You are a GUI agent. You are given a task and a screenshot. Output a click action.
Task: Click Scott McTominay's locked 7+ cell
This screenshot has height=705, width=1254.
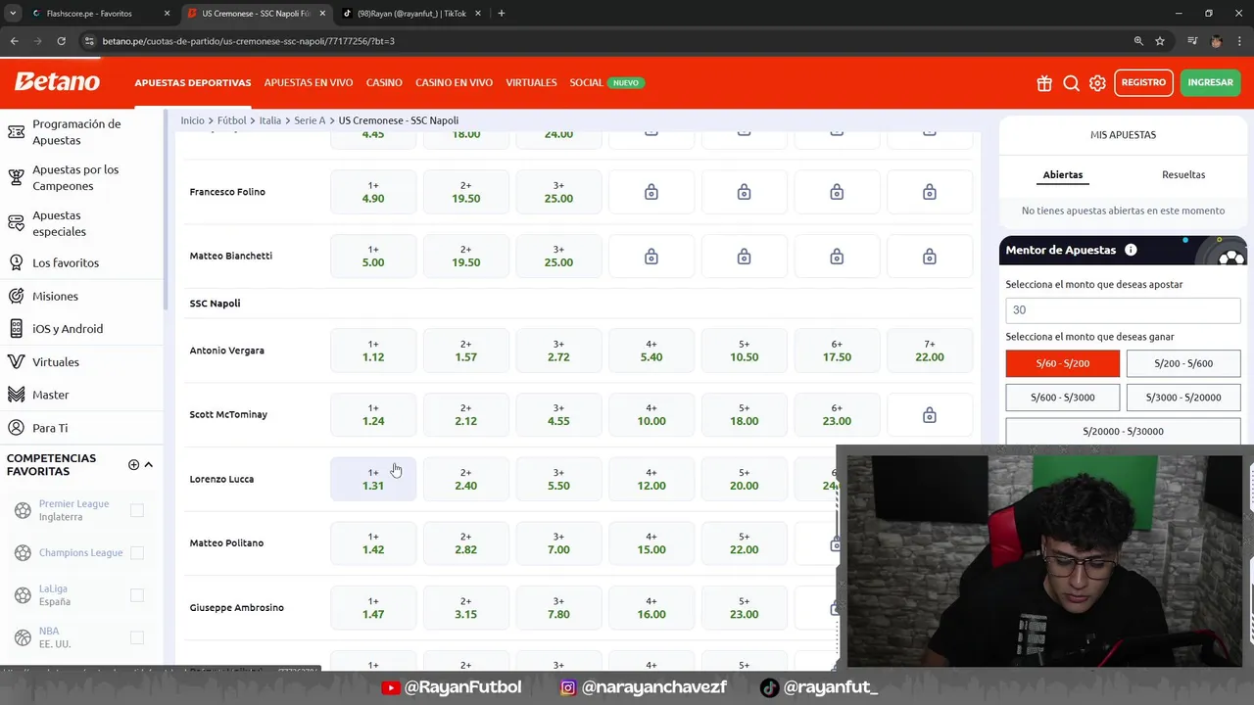point(930,415)
